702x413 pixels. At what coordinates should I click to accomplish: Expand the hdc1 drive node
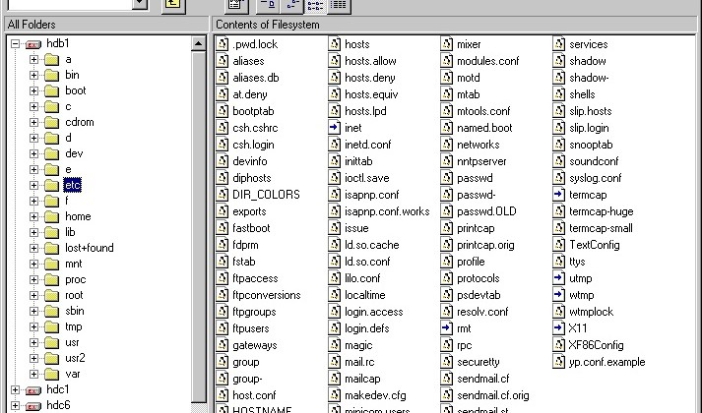pyautogui.click(x=16, y=389)
